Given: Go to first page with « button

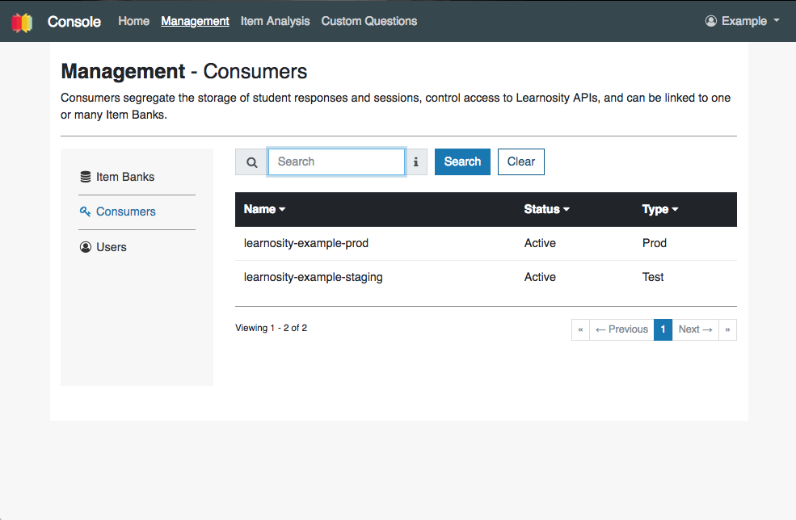Looking at the screenshot, I should coord(580,329).
